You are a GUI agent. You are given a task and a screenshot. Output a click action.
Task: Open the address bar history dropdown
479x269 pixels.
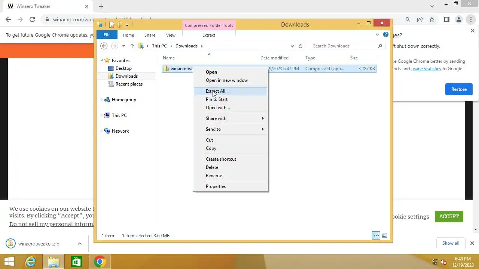coord(292,46)
